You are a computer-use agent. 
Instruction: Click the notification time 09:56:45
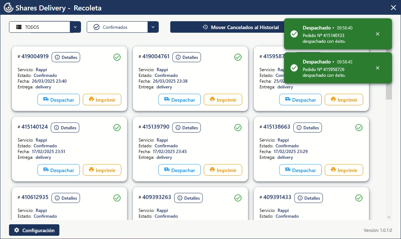pyautogui.click(x=344, y=62)
